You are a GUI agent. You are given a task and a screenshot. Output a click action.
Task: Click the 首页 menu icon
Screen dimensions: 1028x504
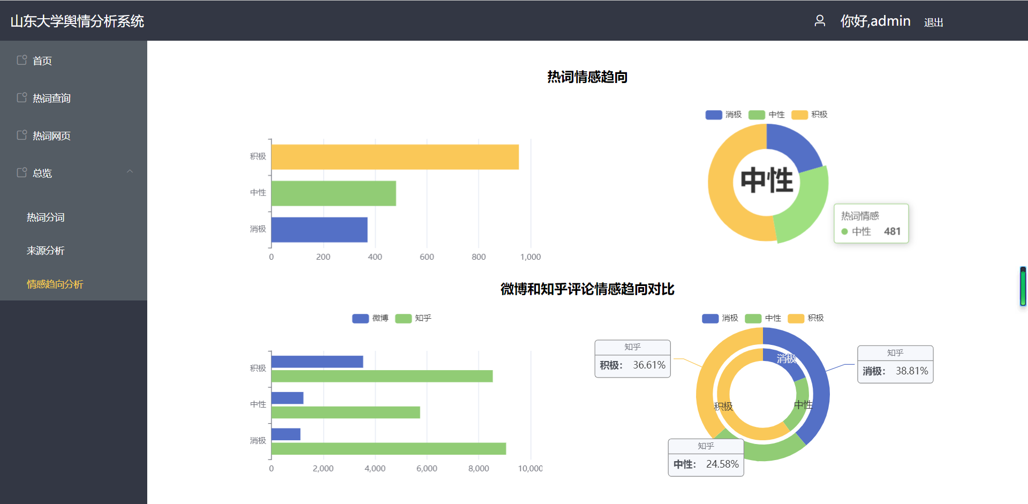[22, 60]
